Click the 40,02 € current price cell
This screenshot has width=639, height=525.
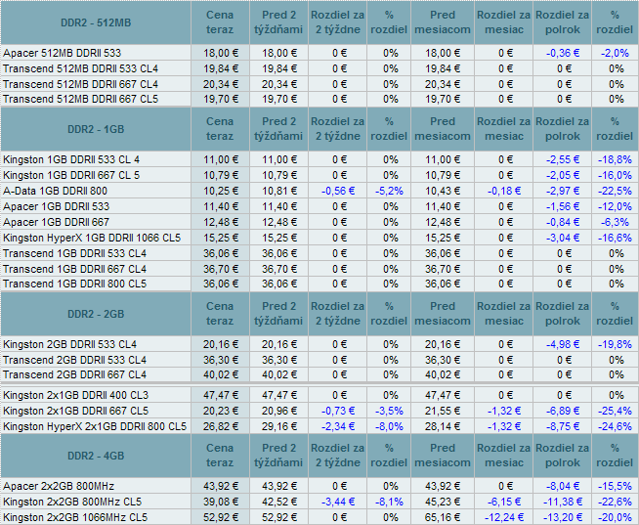[221, 374]
